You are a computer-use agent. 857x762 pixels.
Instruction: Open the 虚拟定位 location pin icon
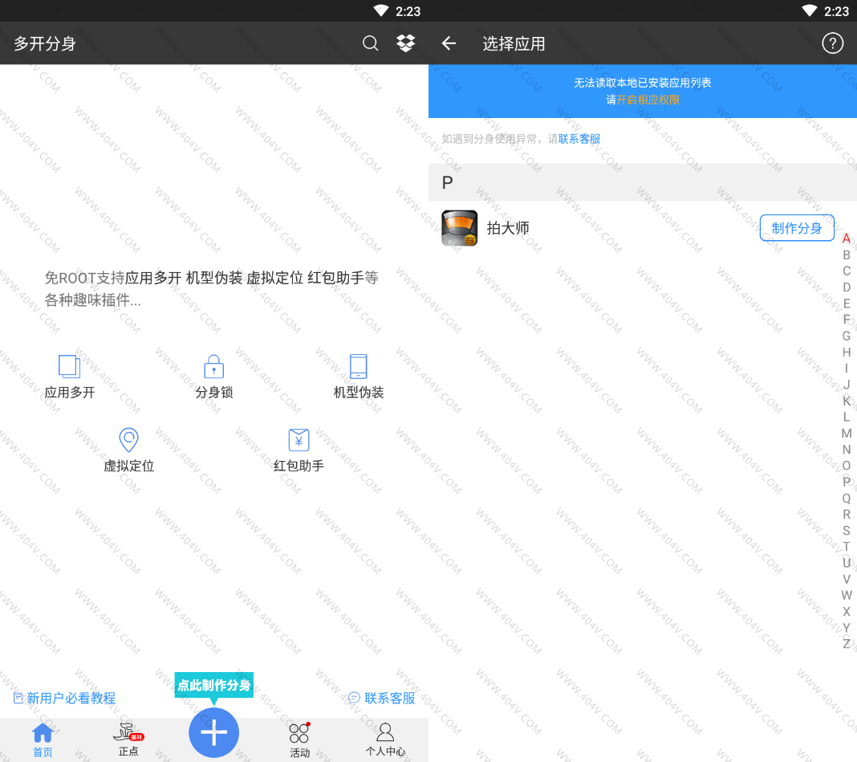pos(128,440)
